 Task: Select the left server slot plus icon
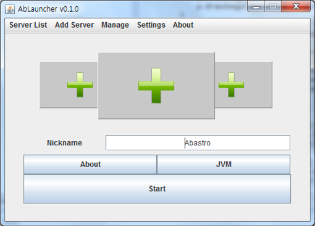tap(80, 84)
